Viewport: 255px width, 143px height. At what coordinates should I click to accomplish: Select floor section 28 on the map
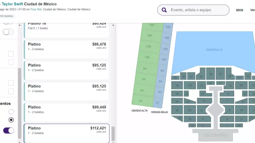click(210, 74)
